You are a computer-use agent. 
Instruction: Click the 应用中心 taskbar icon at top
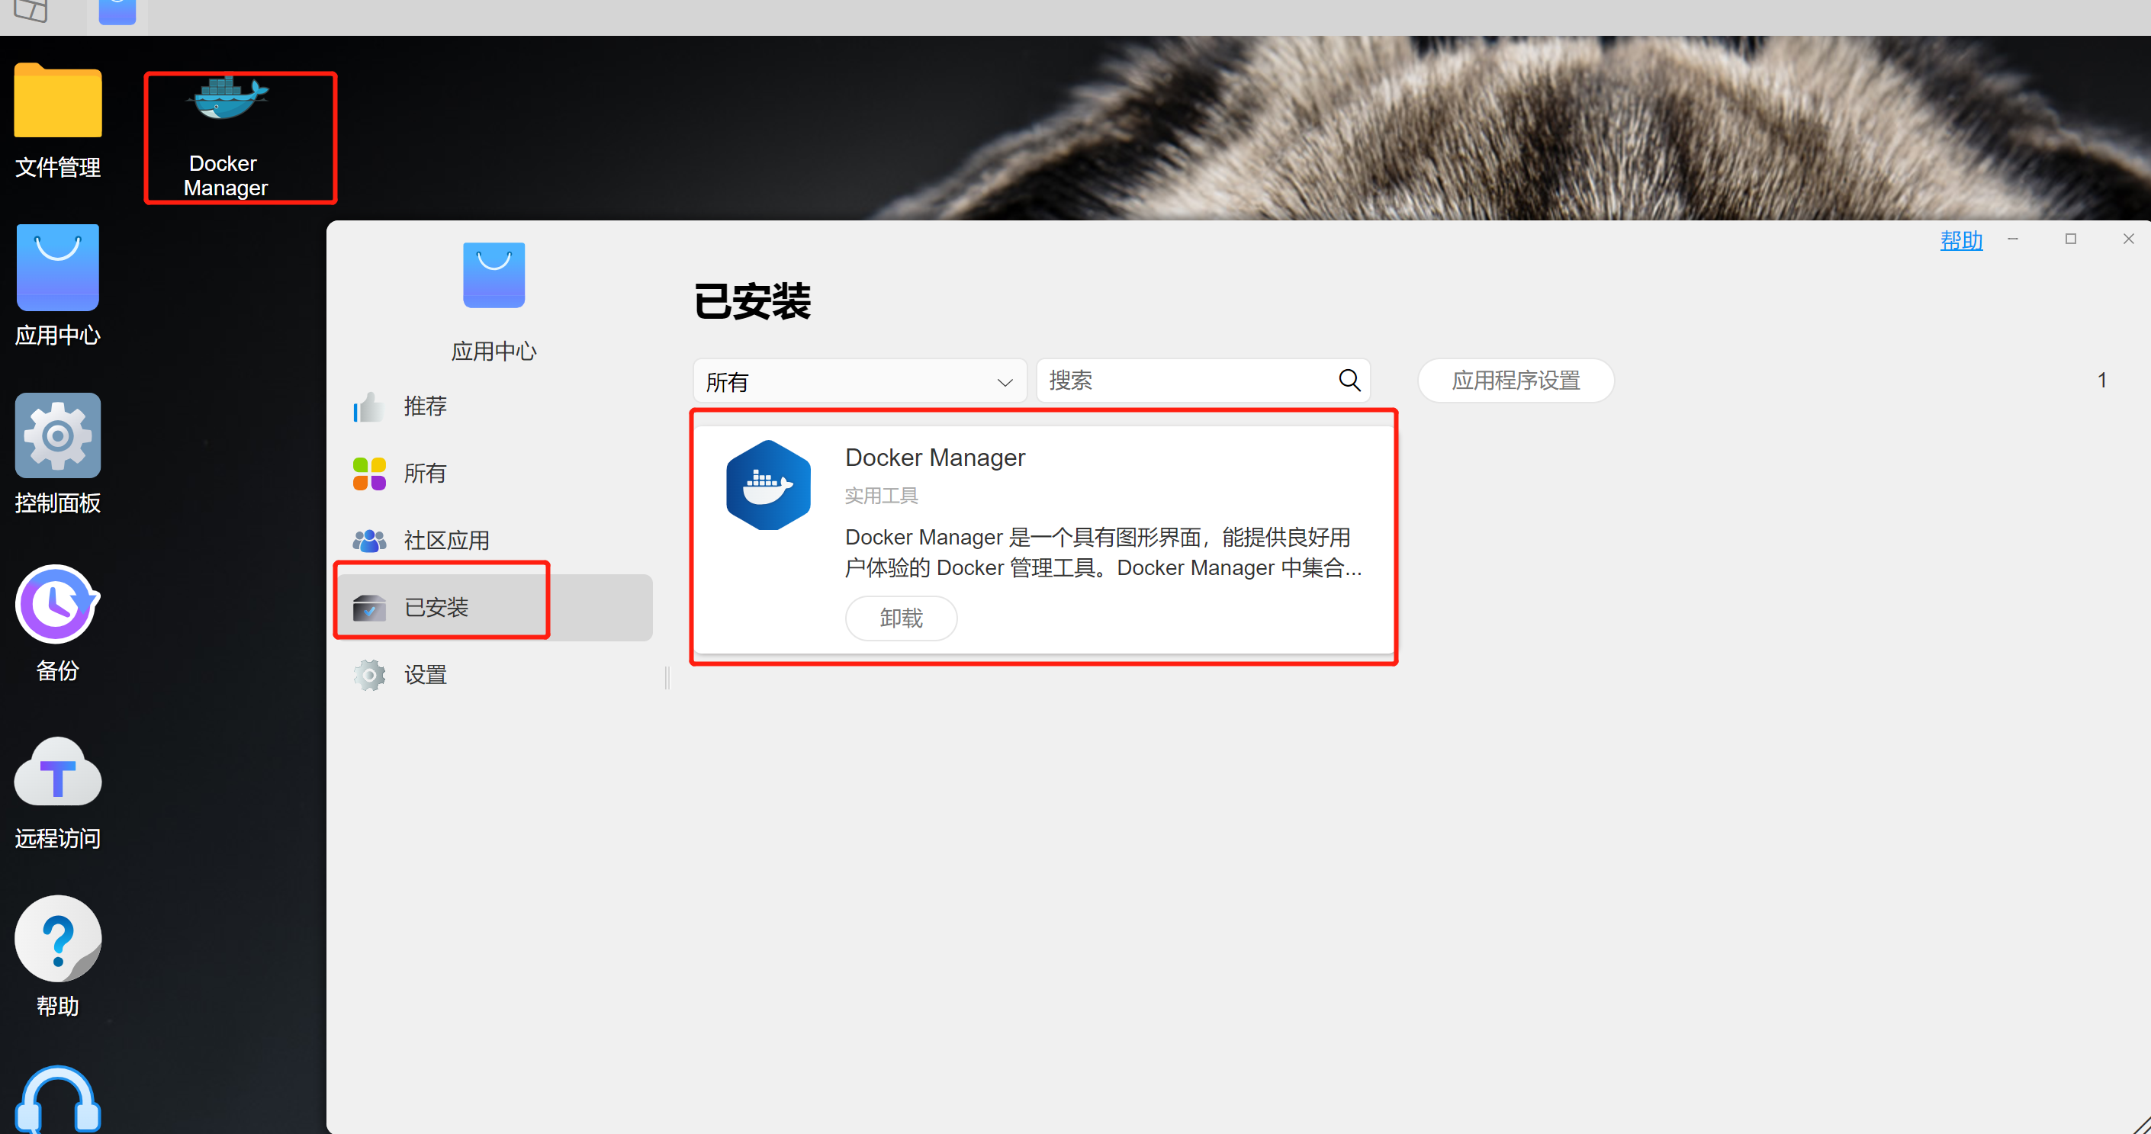point(117,12)
